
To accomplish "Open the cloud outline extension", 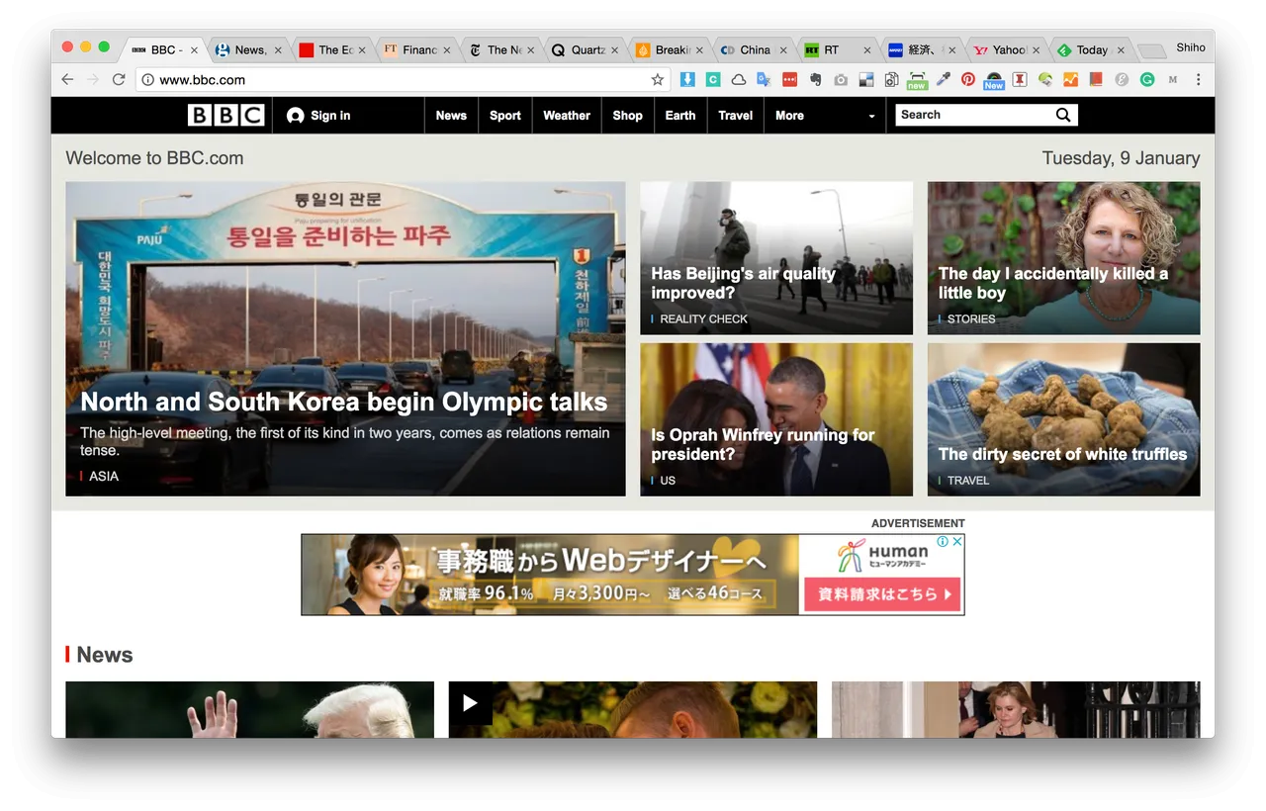I will (x=739, y=79).
